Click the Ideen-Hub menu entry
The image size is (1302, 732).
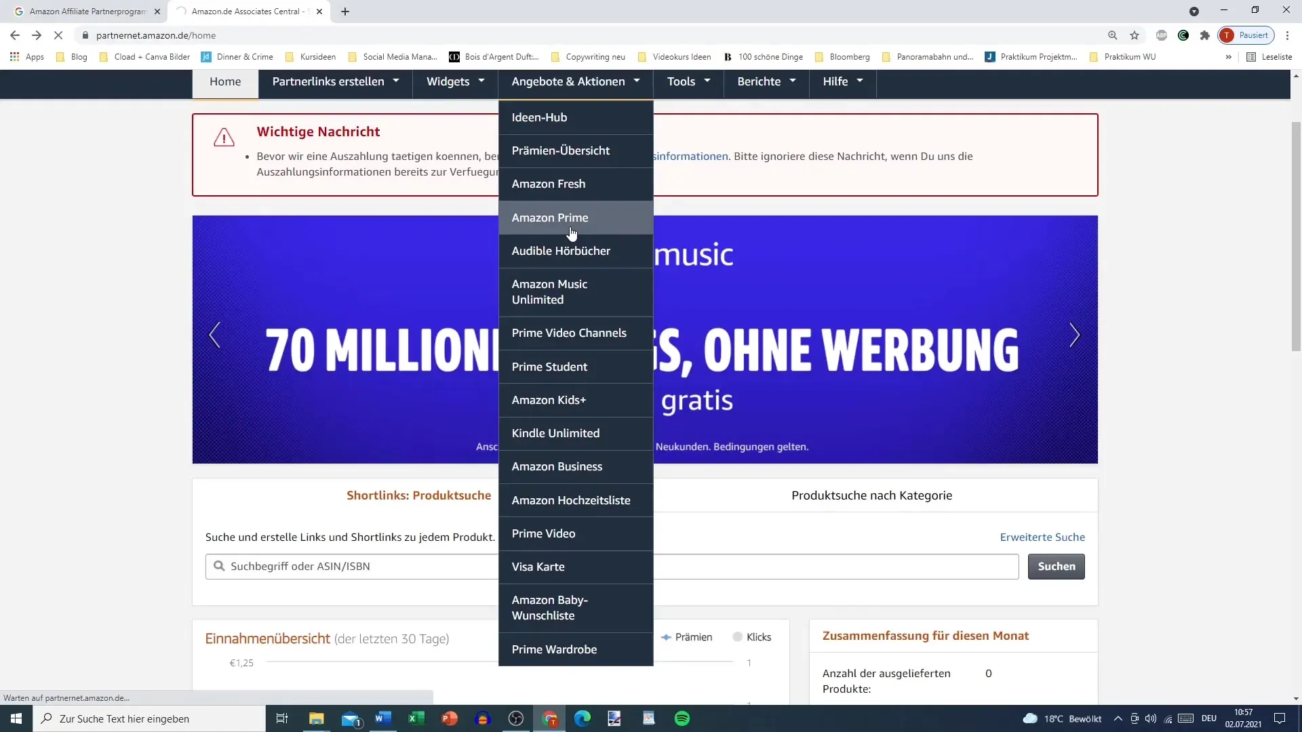click(x=540, y=116)
